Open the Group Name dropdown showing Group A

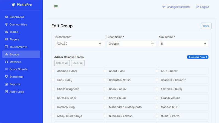pos(131,44)
